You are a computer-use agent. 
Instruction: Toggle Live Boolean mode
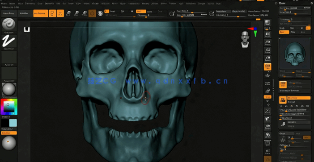pyautogui.click(x=41, y=13)
